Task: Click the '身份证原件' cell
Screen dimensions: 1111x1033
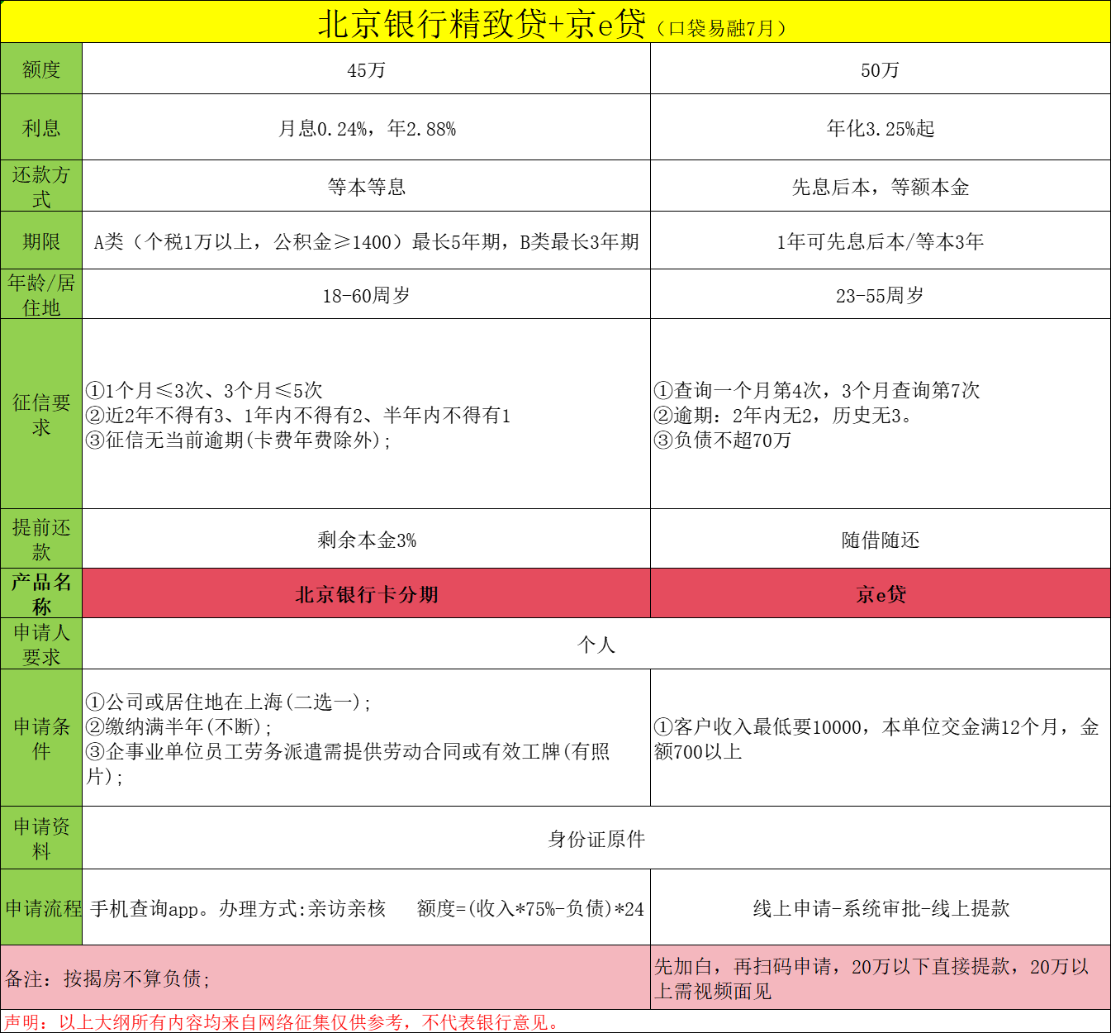Action: [596, 839]
